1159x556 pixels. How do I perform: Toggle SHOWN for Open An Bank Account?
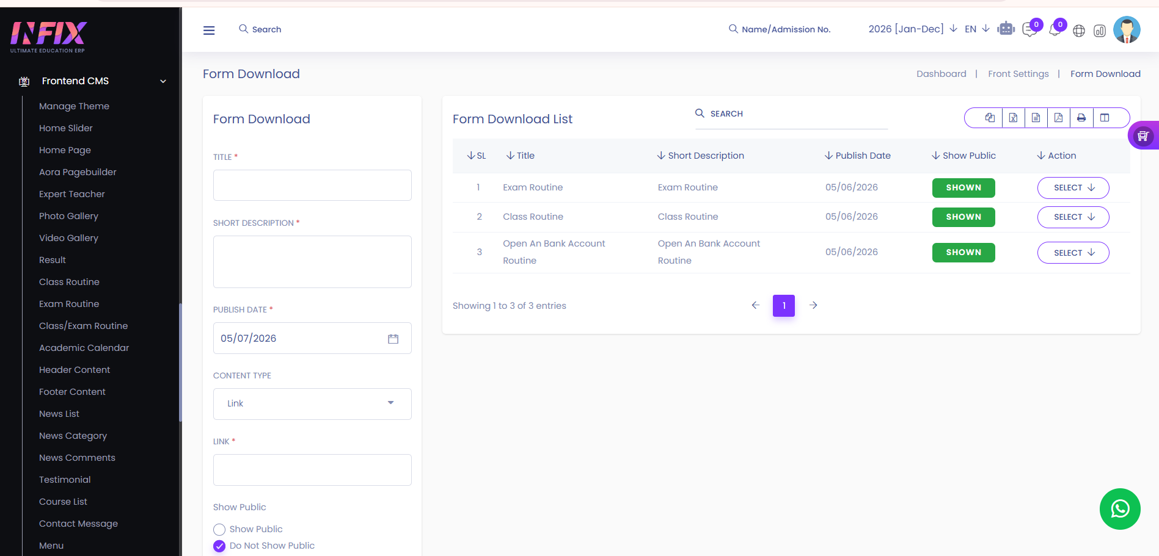click(x=963, y=253)
